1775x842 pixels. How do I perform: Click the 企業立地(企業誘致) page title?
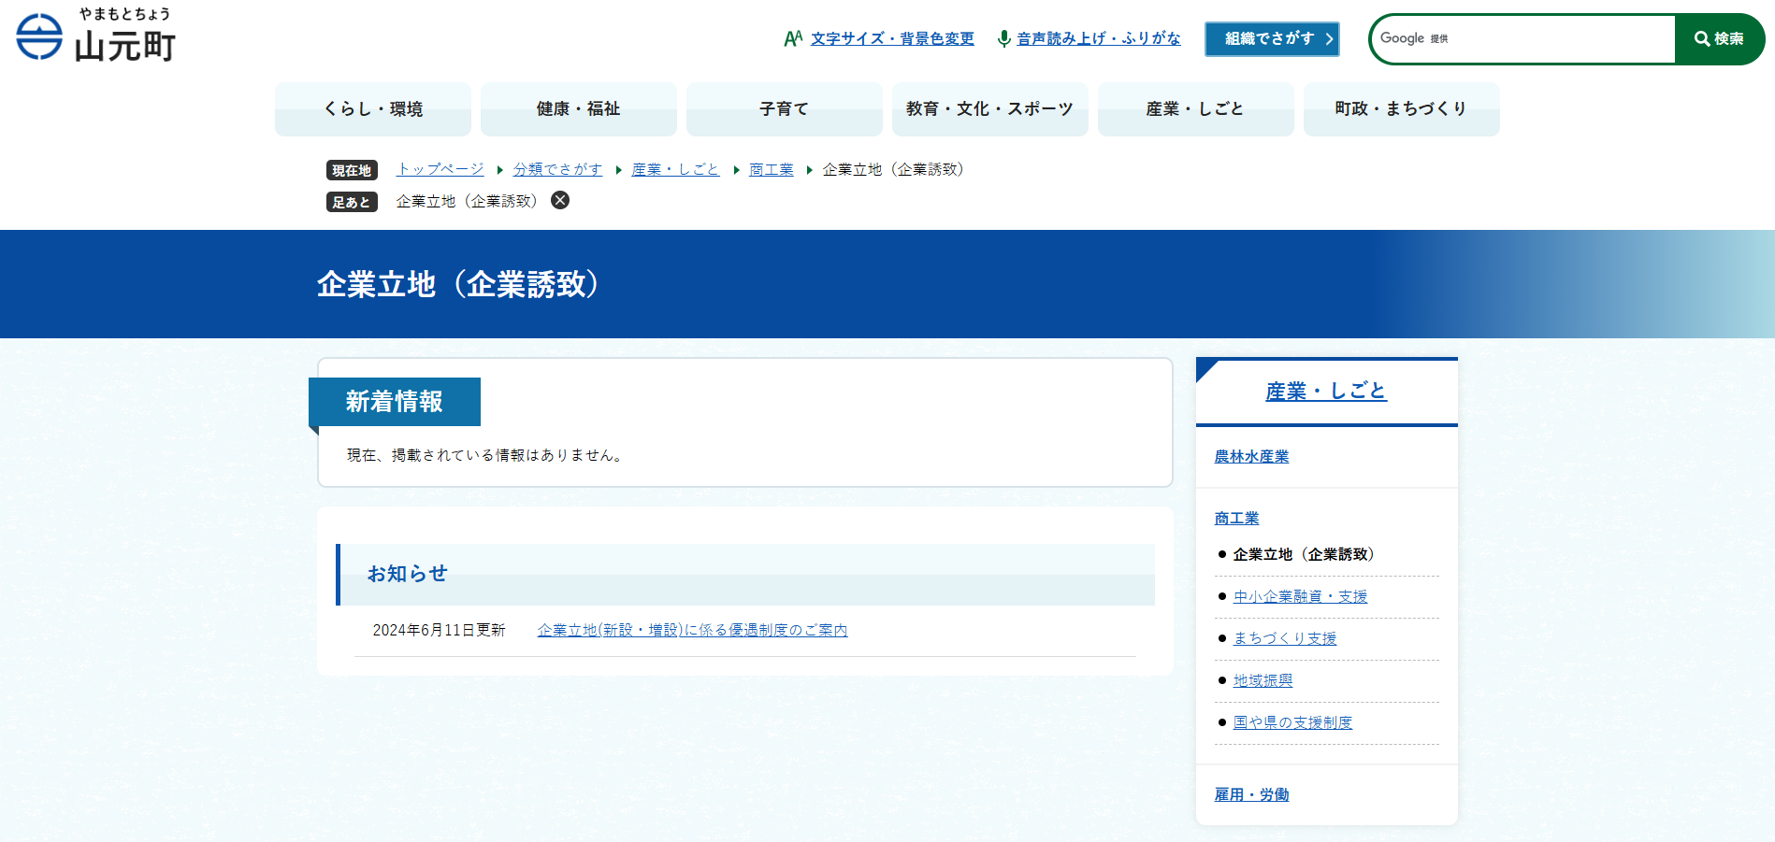[x=458, y=284]
